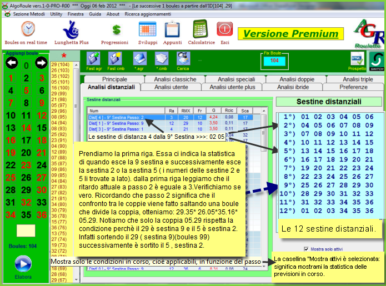
Task: Click the AGR Roulette logo
Action: click(x=369, y=34)
